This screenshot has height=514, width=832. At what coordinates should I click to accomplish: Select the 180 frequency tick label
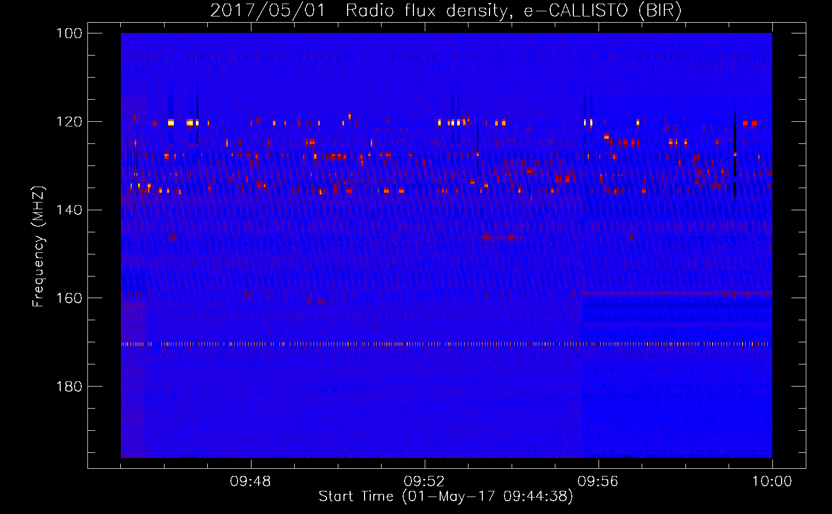click(x=70, y=387)
